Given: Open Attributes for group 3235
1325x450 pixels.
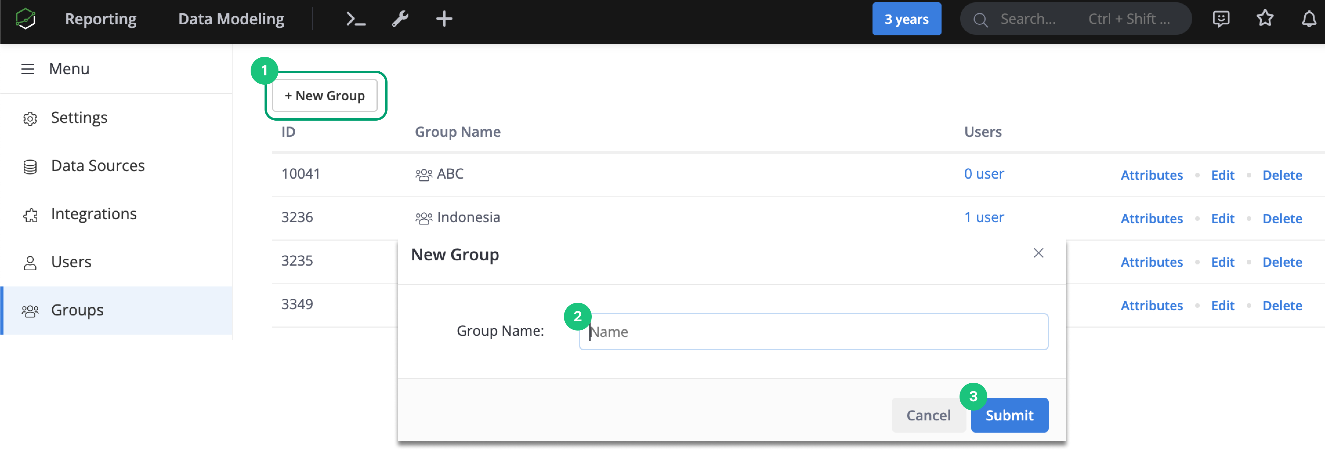Looking at the screenshot, I should point(1152,262).
